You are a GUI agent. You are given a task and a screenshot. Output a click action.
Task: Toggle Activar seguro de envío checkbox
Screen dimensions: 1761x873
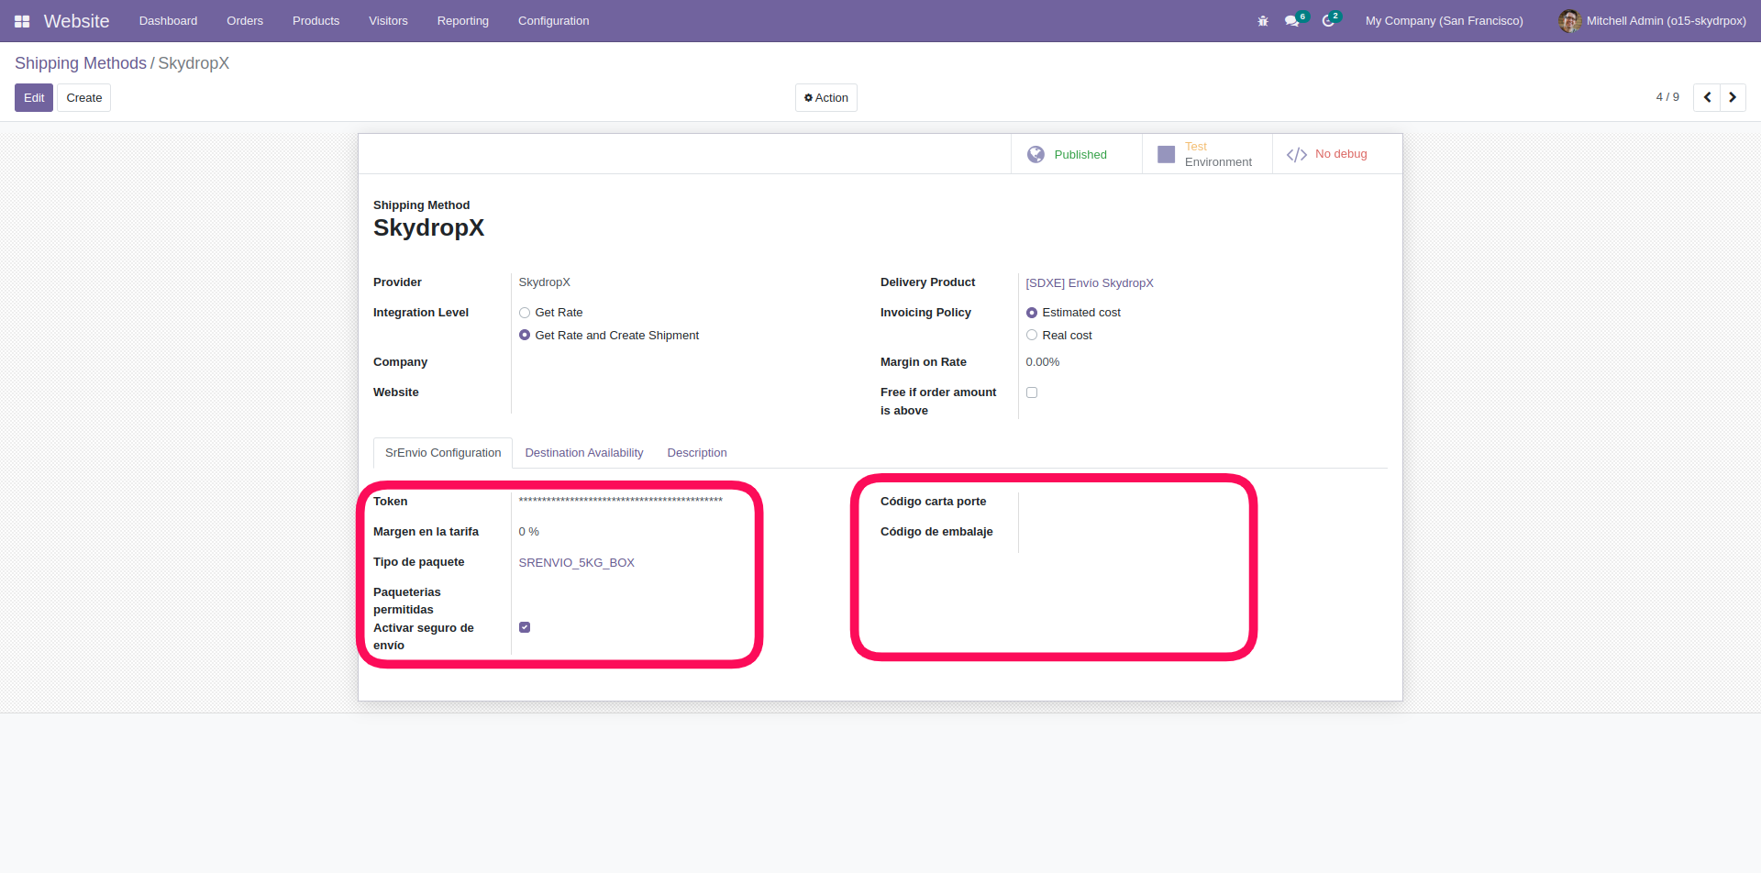[x=525, y=627]
